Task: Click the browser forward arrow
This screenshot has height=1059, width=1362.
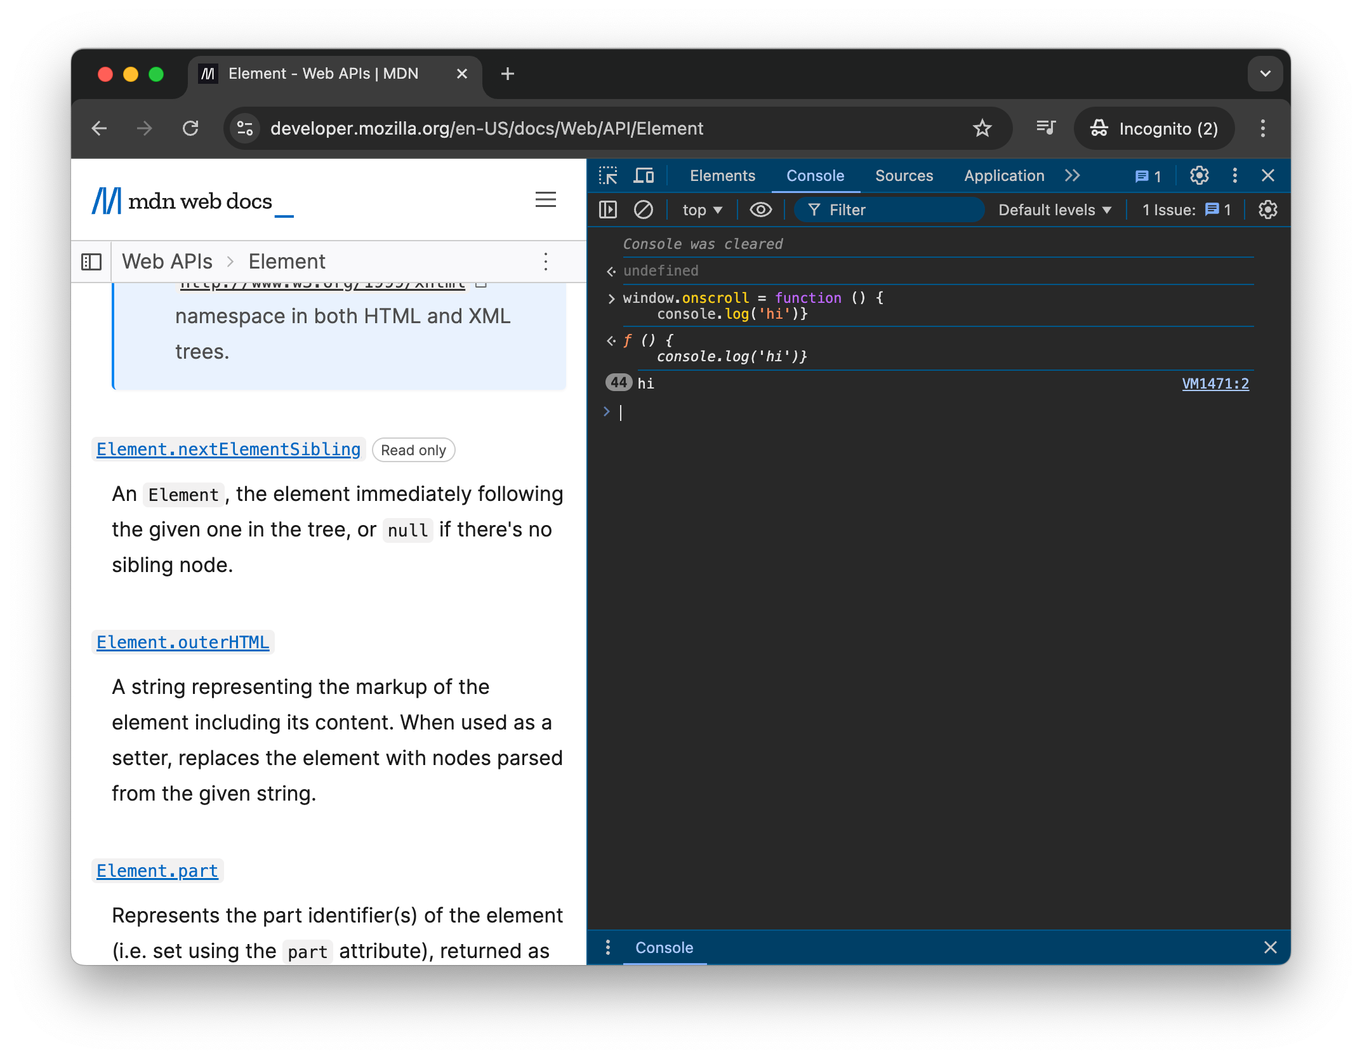Action: point(145,129)
